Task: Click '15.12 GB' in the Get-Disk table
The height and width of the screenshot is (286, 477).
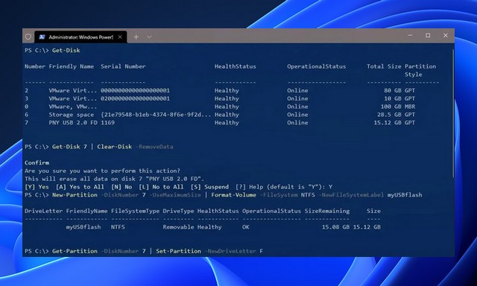Action: click(x=388, y=122)
